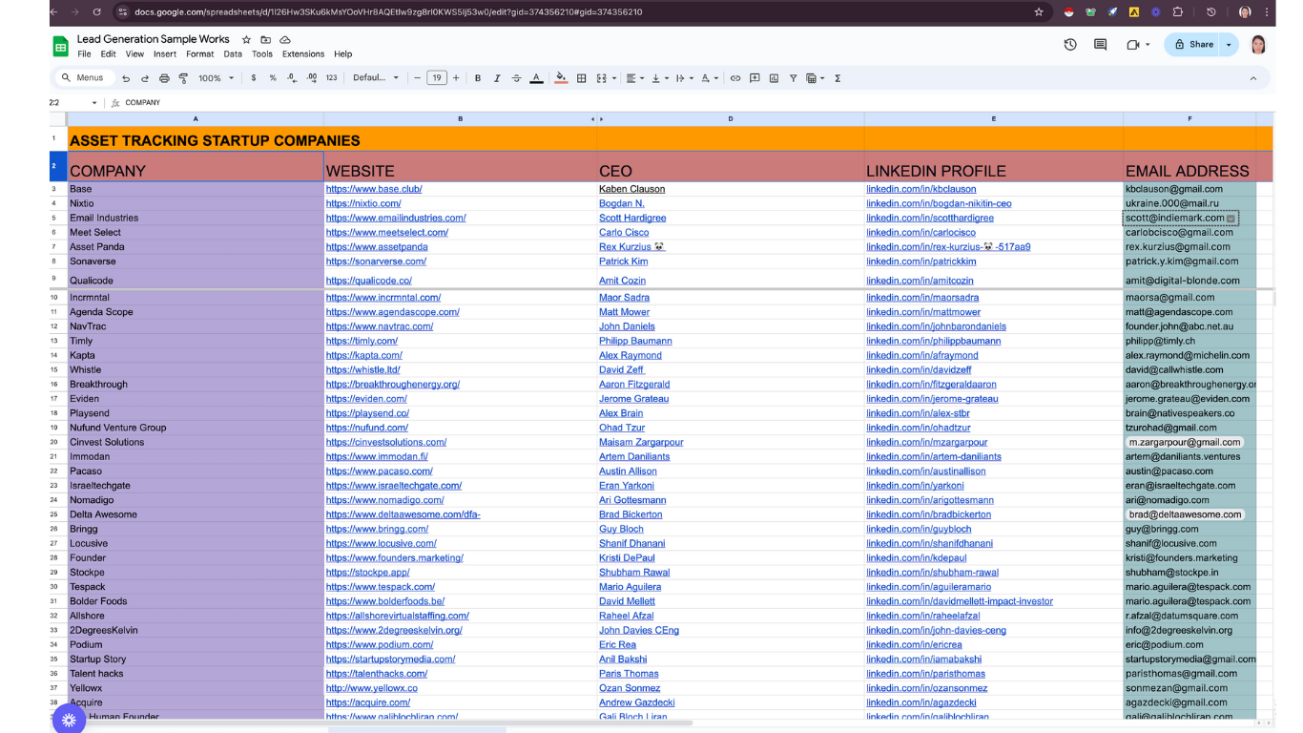This screenshot has height=733, width=1303.
Task: Click the font size field showing 19
Action: (x=437, y=78)
